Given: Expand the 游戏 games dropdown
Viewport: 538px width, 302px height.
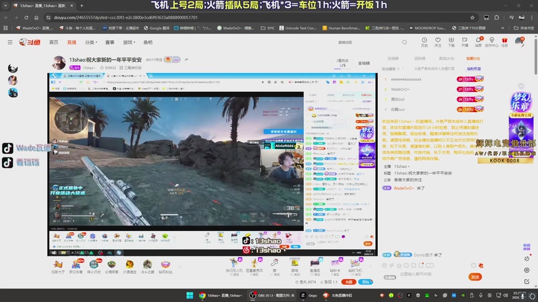Looking at the screenshot, I should click(x=129, y=42).
